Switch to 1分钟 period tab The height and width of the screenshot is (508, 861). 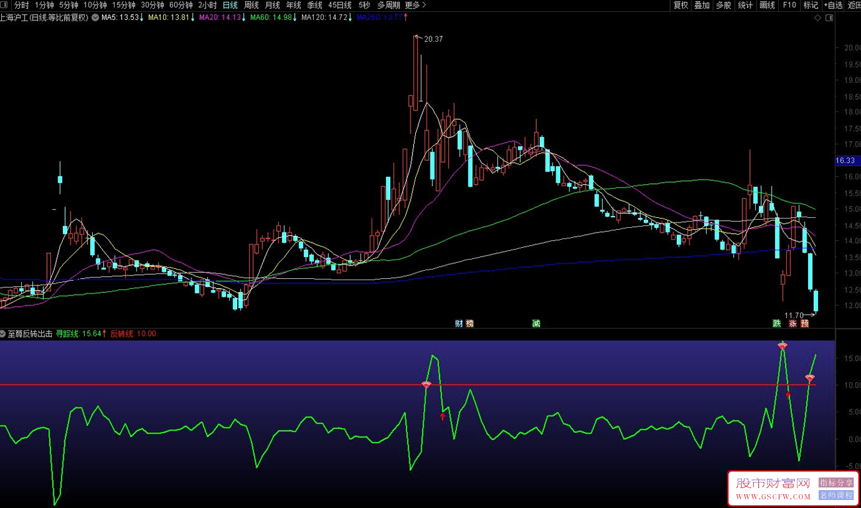(x=44, y=5)
